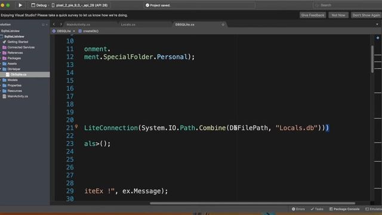Click Personal enum value on line 12

tap(172, 57)
